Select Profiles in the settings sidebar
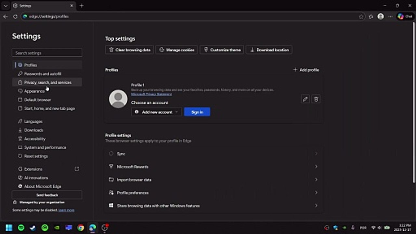This screenshot has height=234, width=416. (47, 65)
